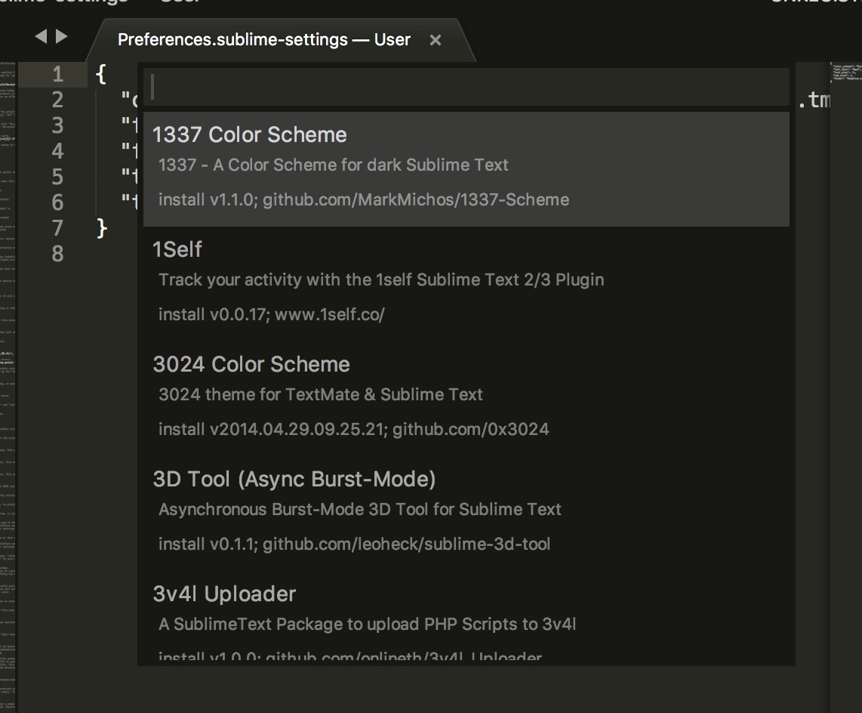Click the left tab navigation arrow
The width and height of the screenshot is (862, 713).
[41, 36]
